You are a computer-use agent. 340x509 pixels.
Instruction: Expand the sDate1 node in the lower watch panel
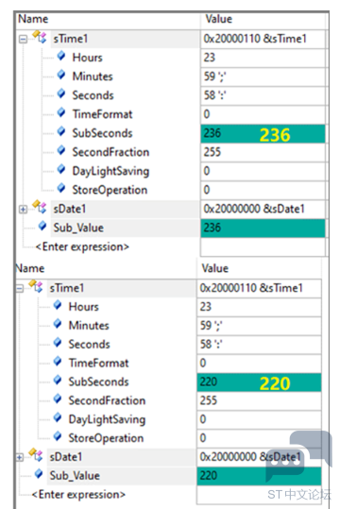tap(20, 457)
